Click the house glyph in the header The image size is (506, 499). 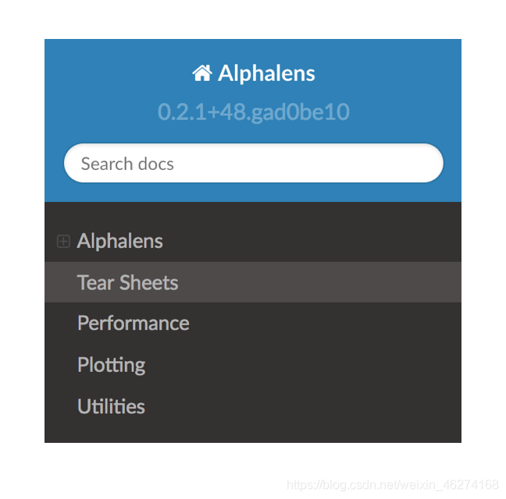(x=202, y=73)
